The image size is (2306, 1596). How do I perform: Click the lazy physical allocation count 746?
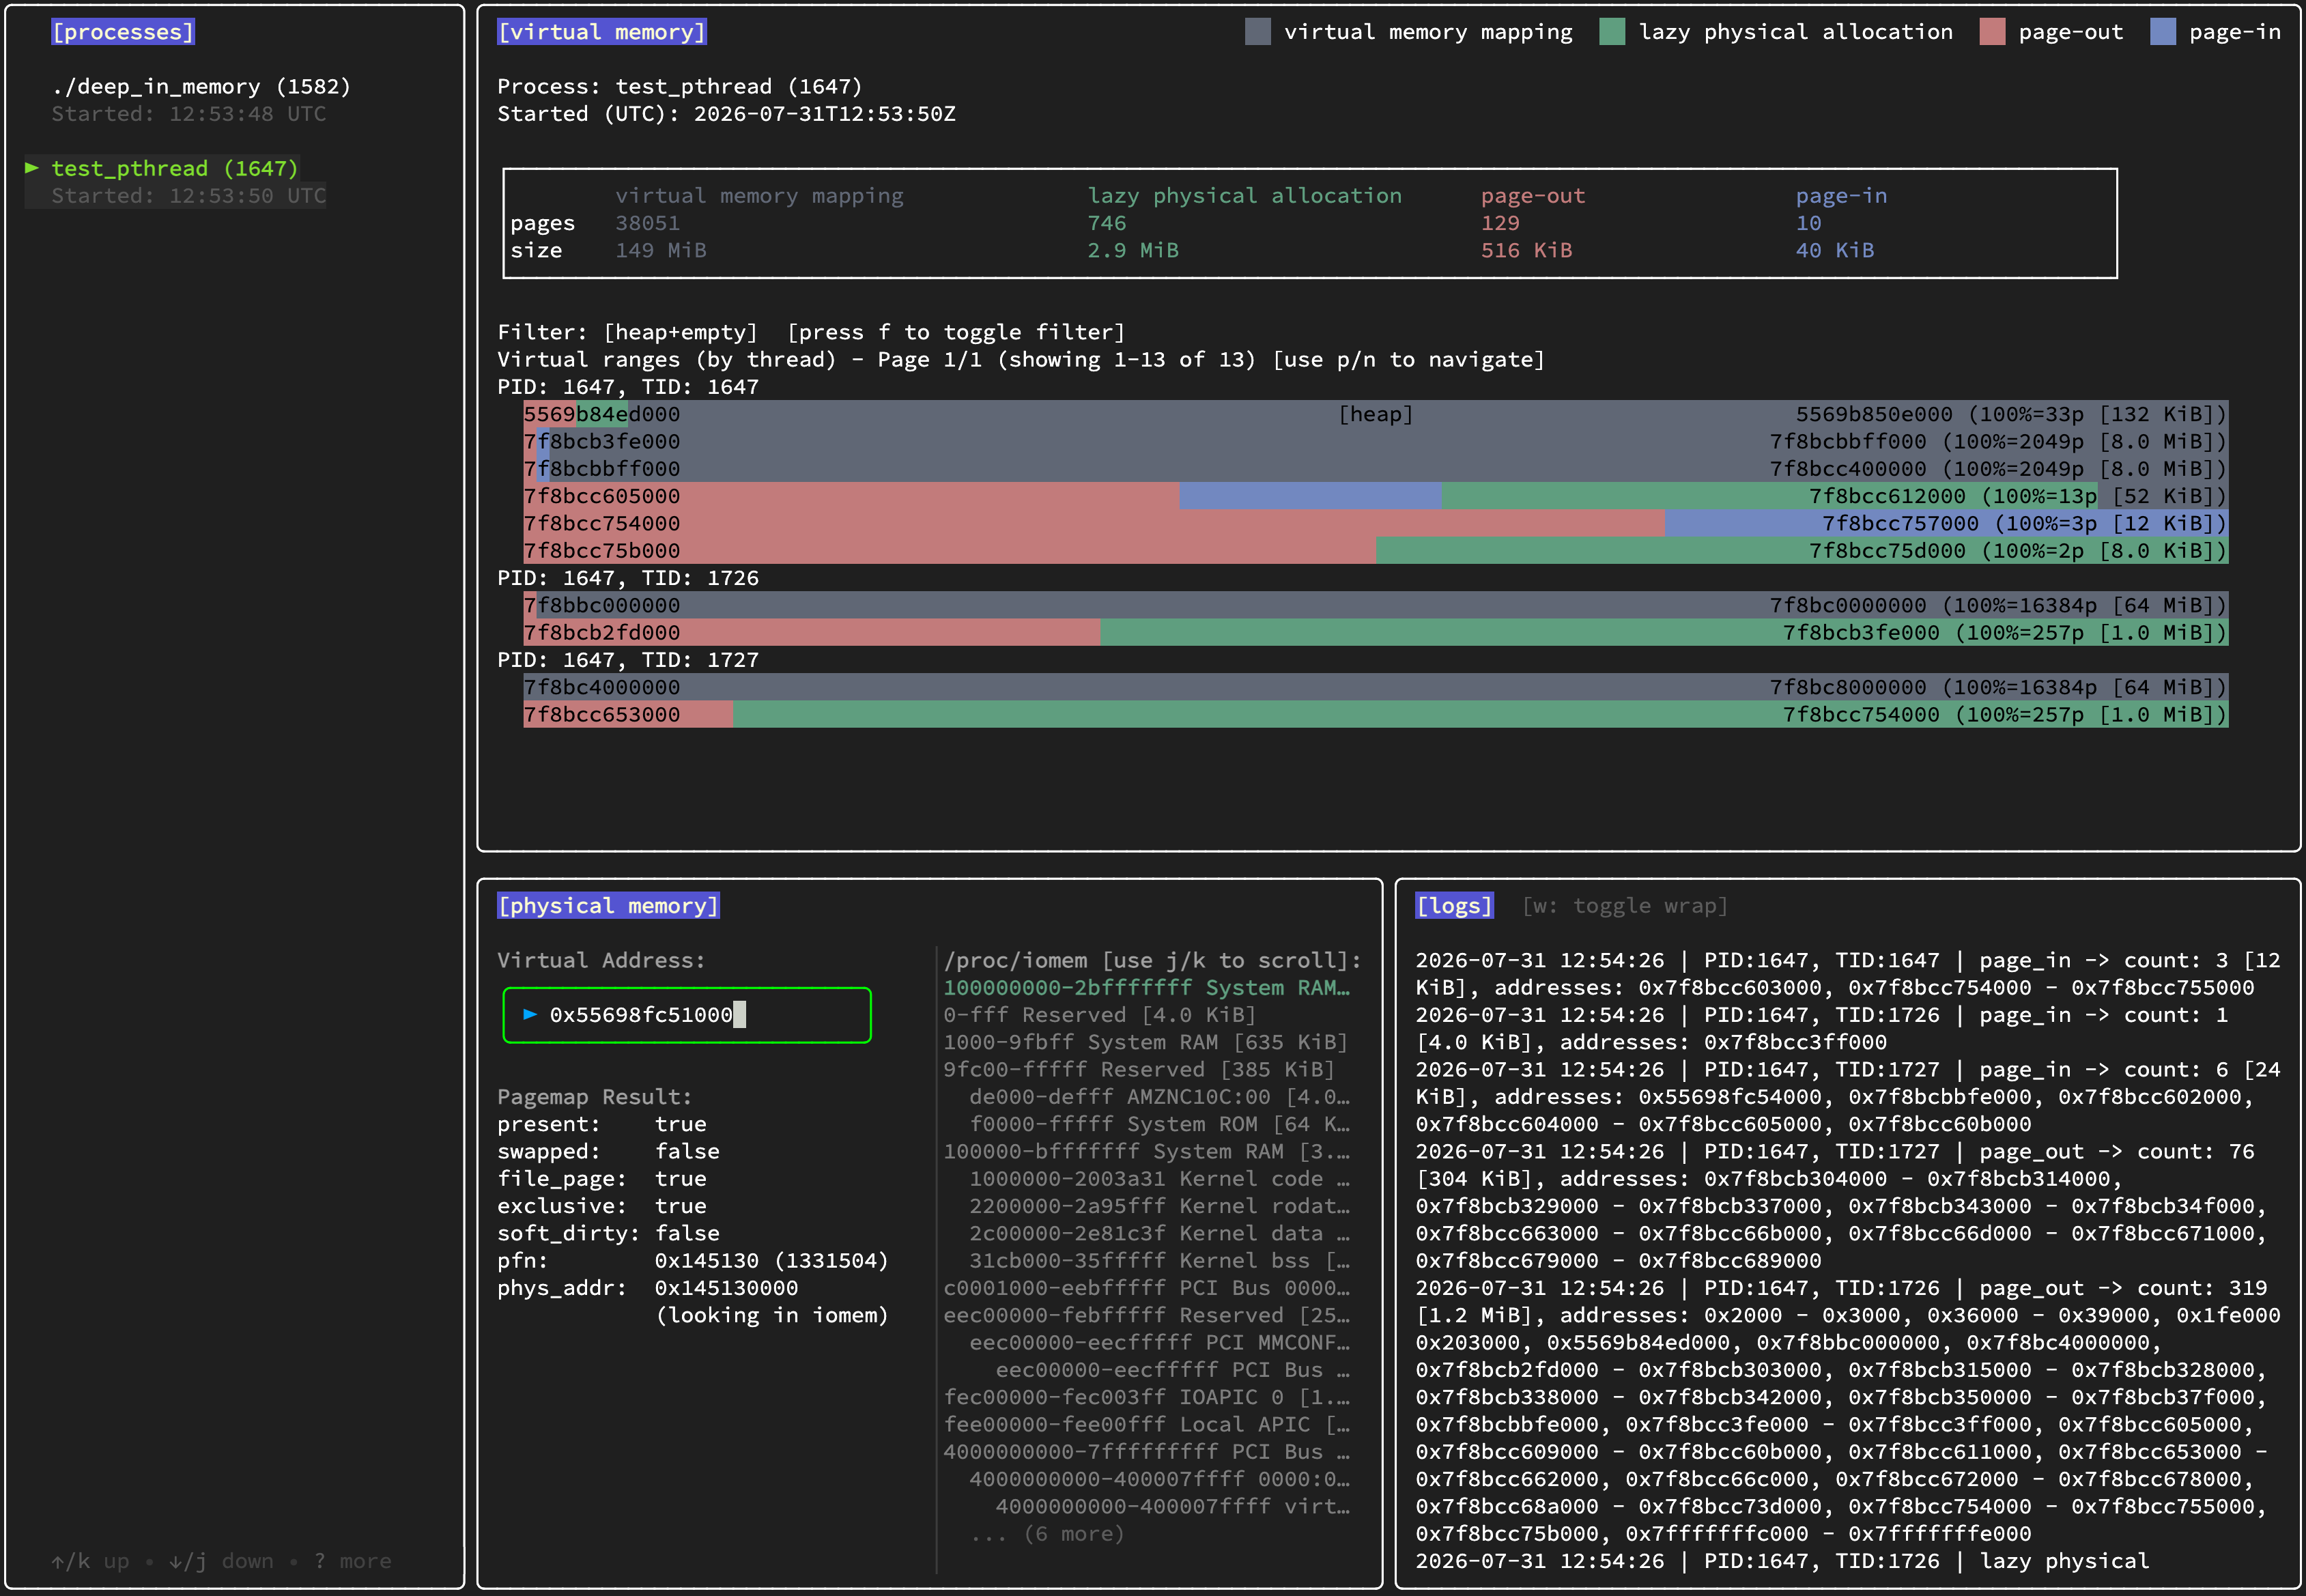pos(1107,223)
